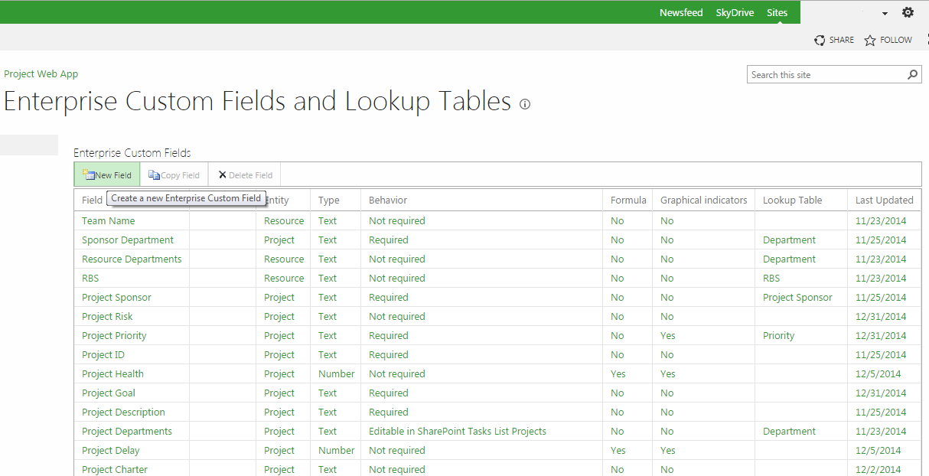The height and width of the screenshot is (476, 929).
Task: Switch to the Sites tab
Action: (x=777, y=12)
